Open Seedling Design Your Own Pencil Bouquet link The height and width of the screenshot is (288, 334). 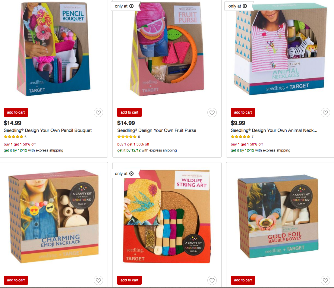point(48,130)
